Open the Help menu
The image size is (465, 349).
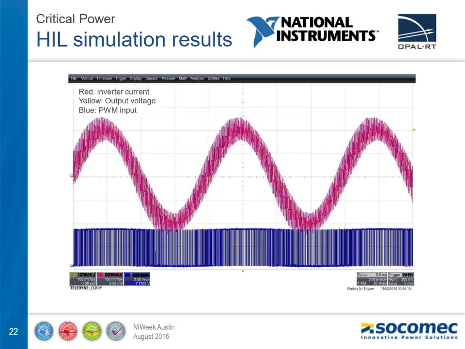pos(227,79)
